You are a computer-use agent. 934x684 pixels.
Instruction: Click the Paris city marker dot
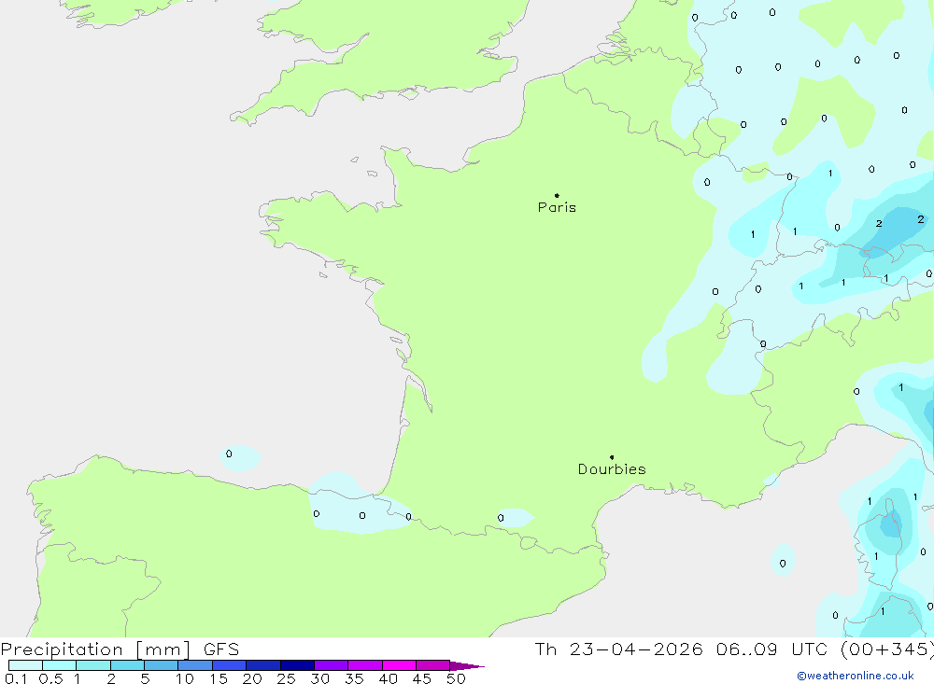click(557, 196)
